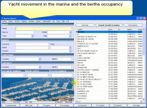This screenshot has height=108, width=147.
Task: Open the Yachts menu
Action: click(11, 21)
